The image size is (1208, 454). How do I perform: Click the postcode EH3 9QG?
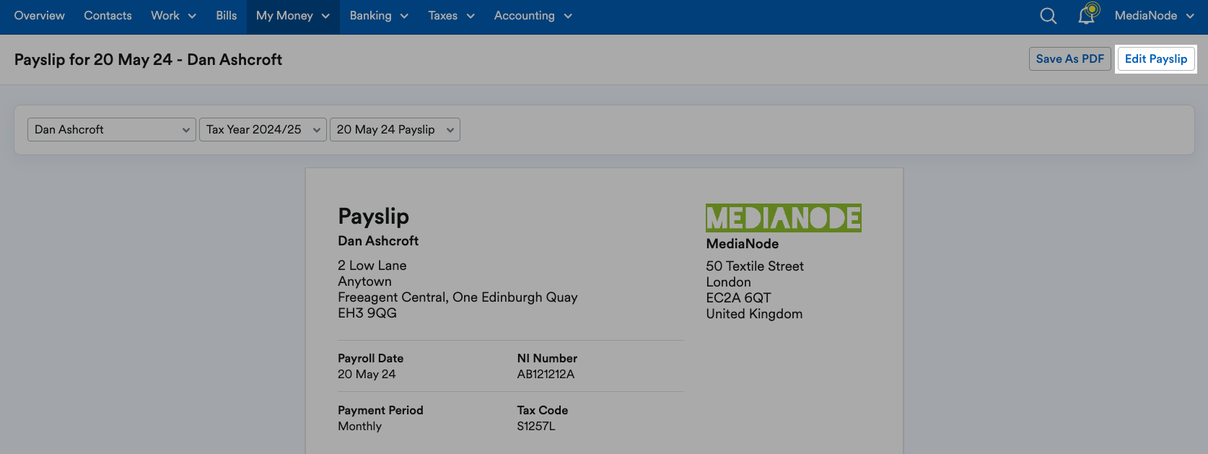click(367, 313)
